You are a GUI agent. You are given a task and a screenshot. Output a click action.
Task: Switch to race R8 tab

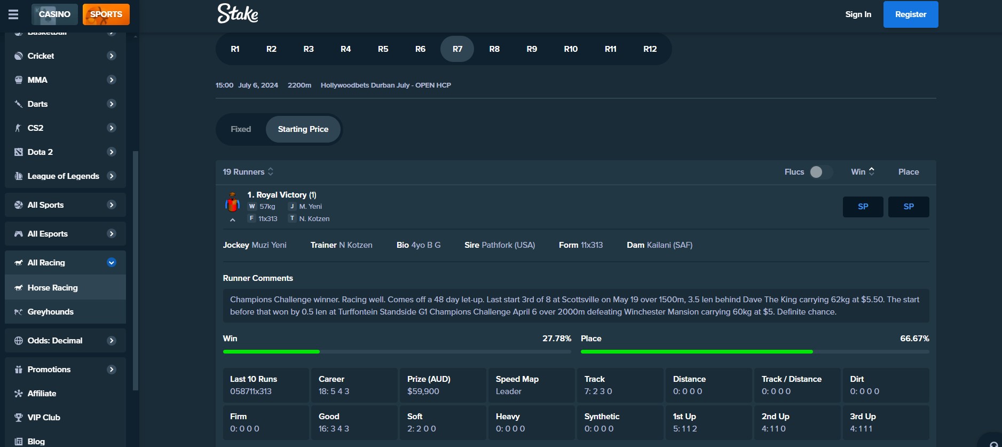tap(494, 49)
